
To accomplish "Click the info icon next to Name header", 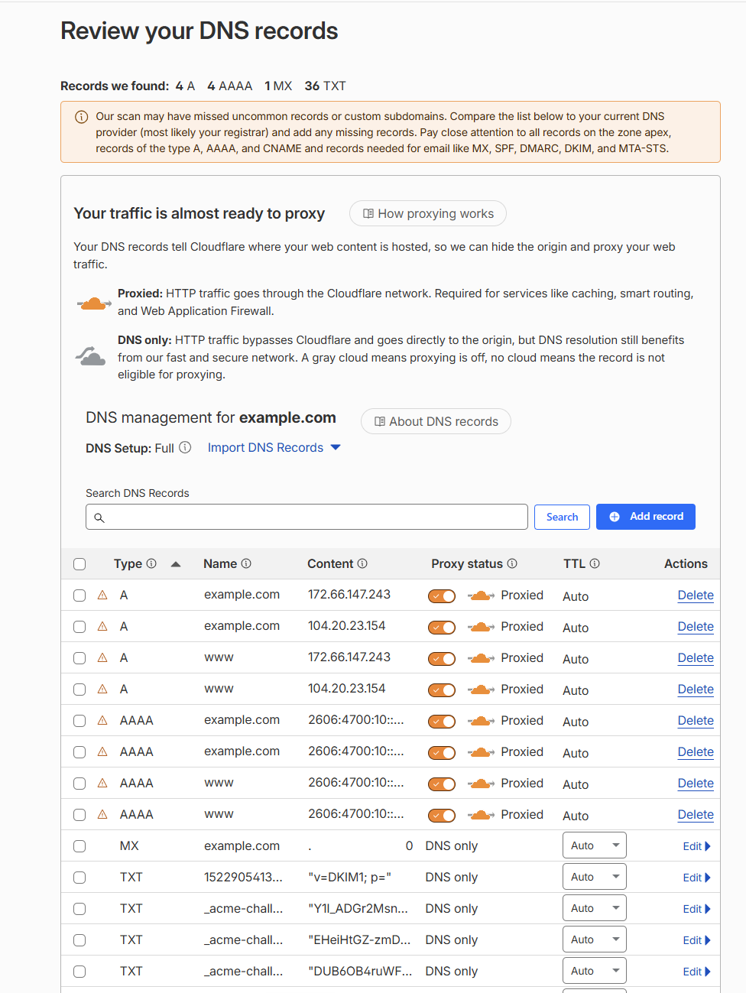I will coord(246,563).
